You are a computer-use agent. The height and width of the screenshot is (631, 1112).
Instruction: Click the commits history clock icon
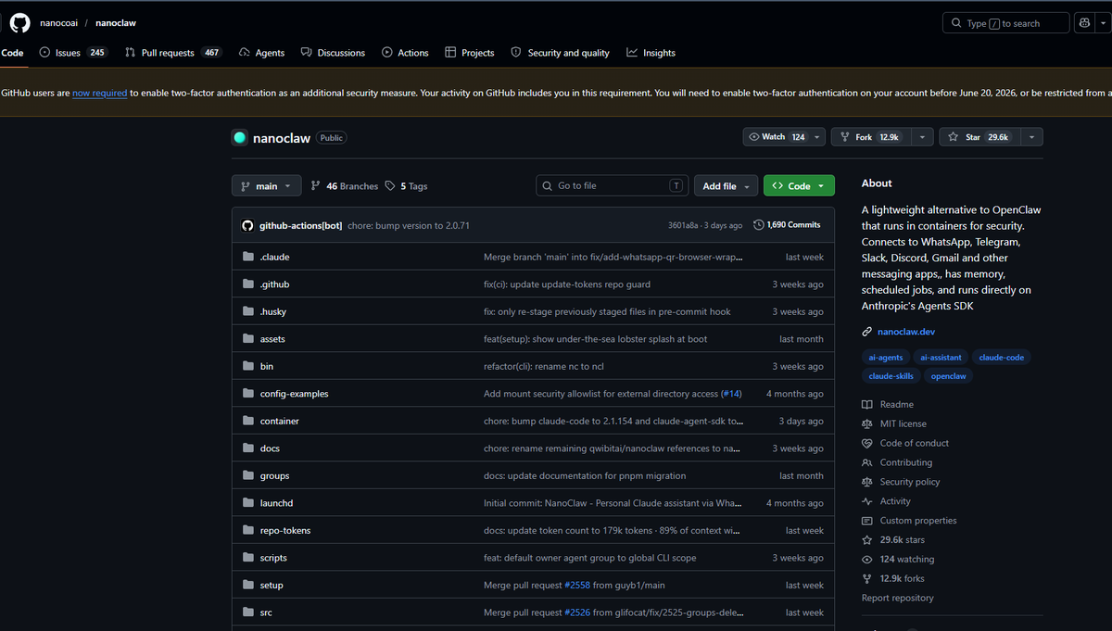(x=759, y=225)
